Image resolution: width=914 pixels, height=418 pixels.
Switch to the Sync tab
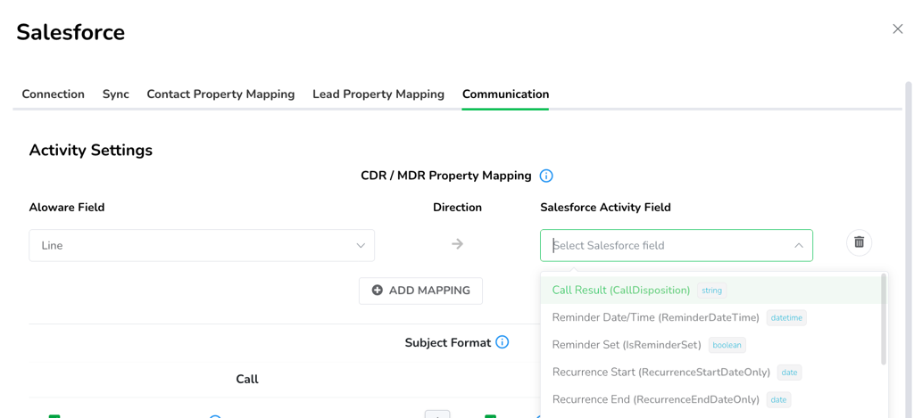(116, 94)
